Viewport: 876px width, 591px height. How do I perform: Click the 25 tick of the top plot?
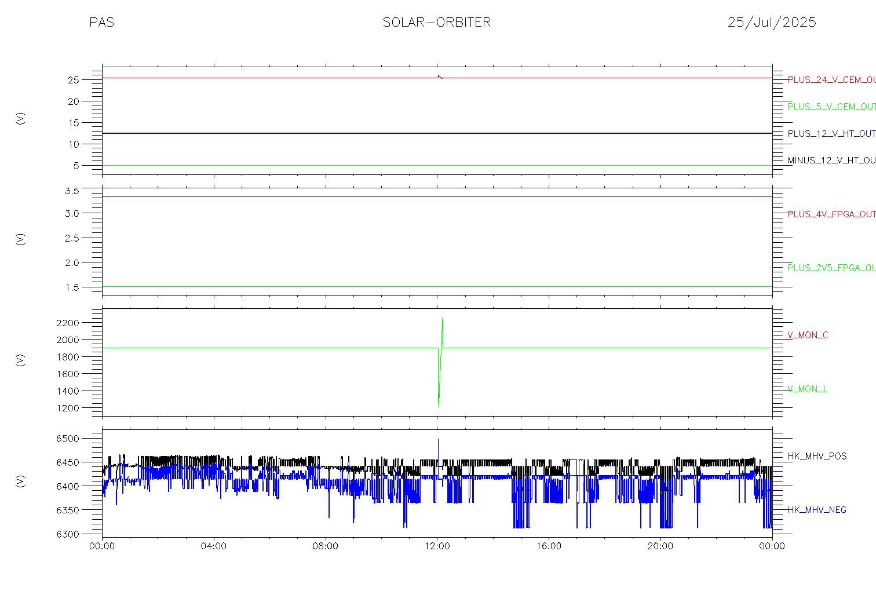pyautogui.click(x=74, y=80)
